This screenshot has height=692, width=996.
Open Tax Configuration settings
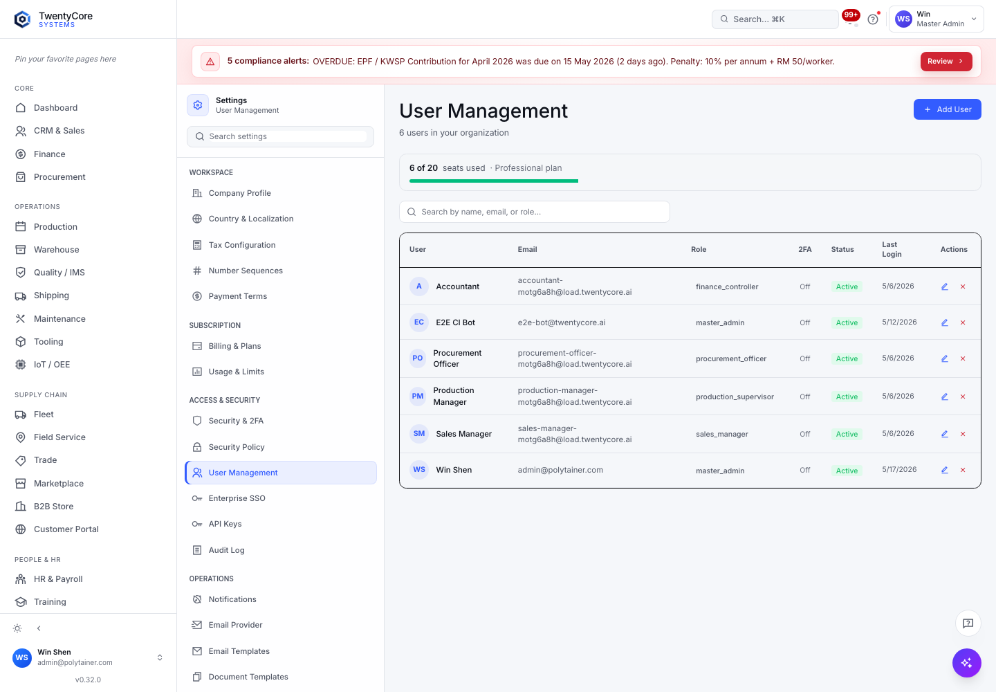[x=281, y=245]
